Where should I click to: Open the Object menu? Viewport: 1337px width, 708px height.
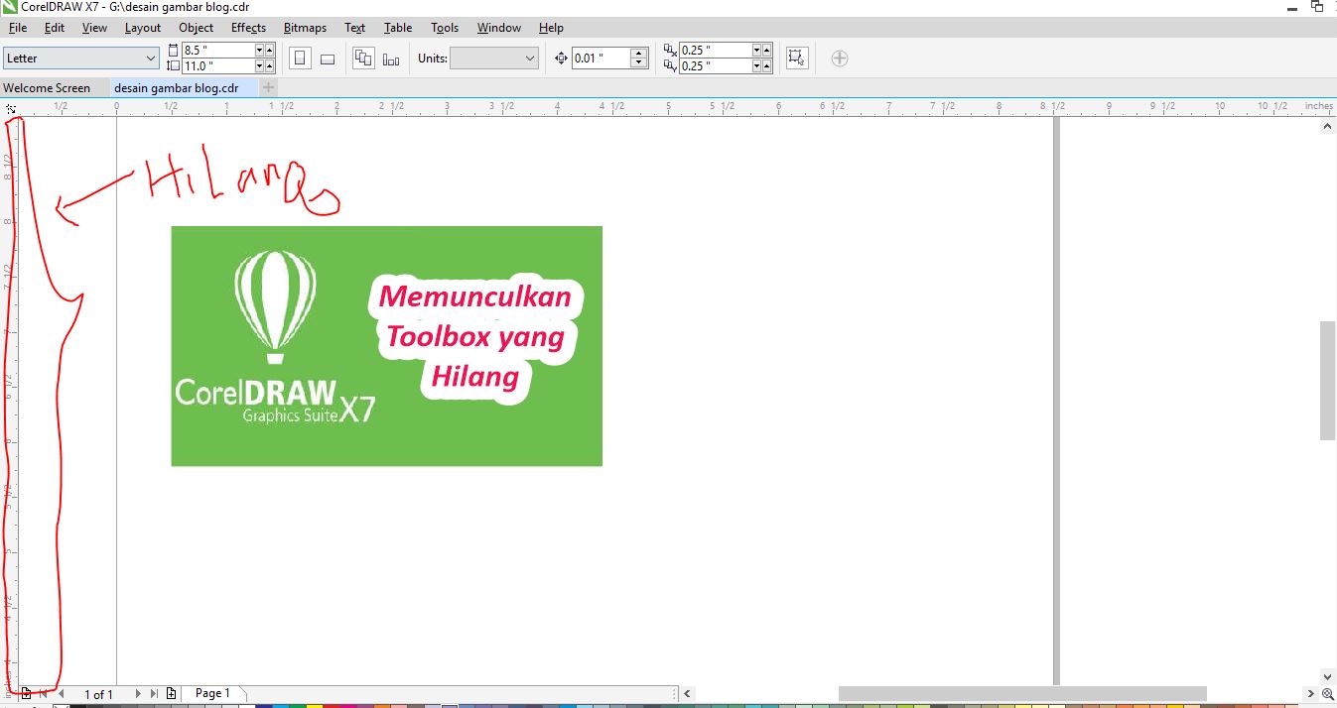pos(197,28)
